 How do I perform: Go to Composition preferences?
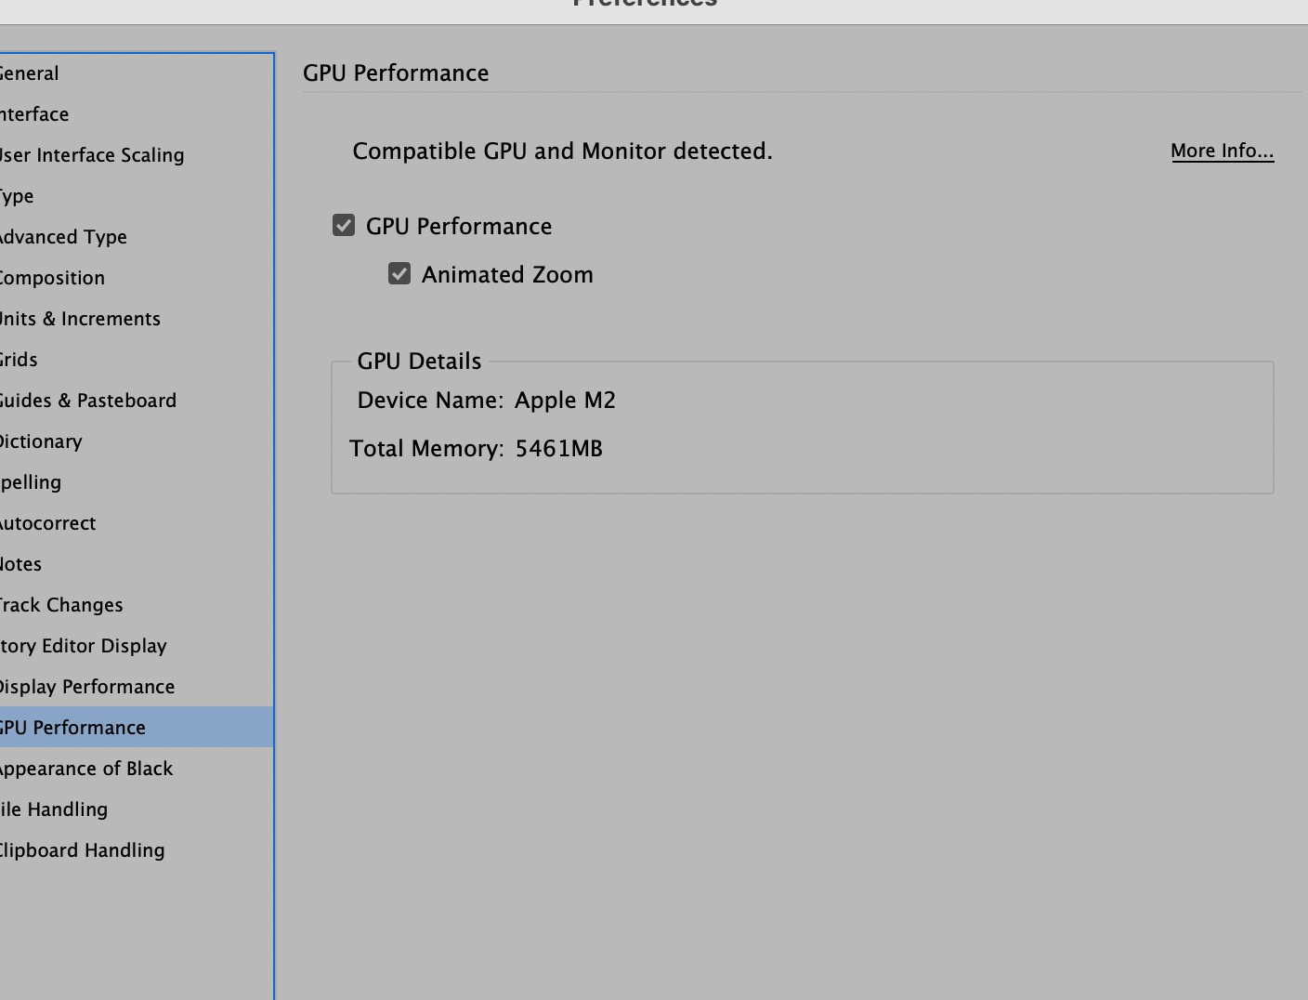(52, 278)
